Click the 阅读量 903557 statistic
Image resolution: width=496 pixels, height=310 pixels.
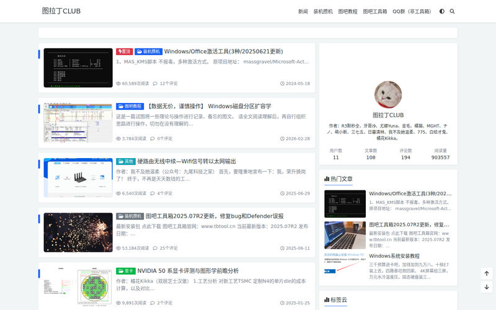pyautogui.click(x=440, y=154)
